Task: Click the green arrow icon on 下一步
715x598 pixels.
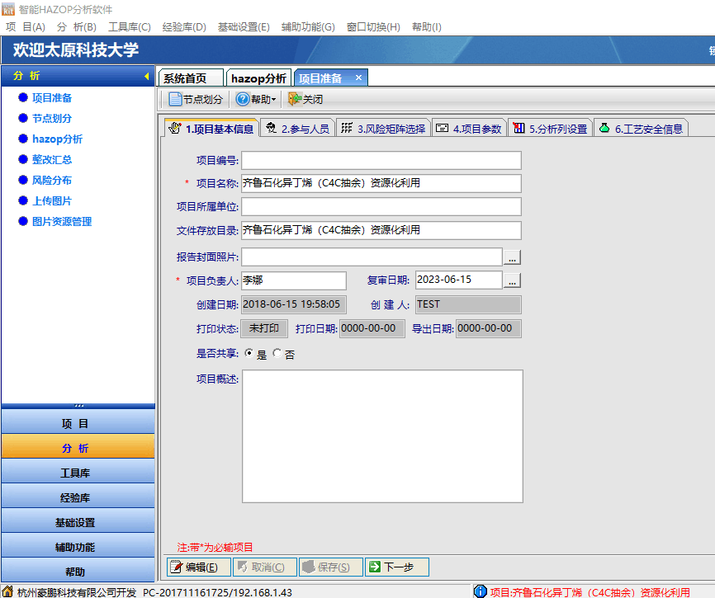Action: click(375, 567)
